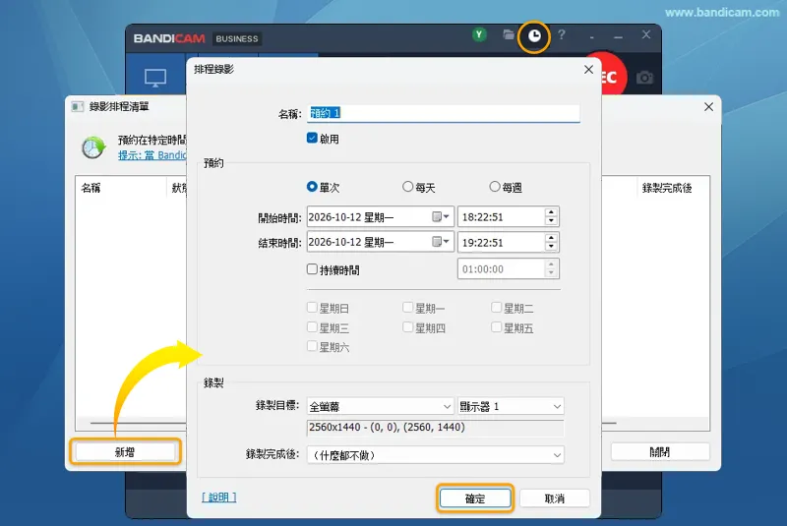This screenshot has width=787, height=526.
Task: Open the start date calendar picker
Action: tap(441, 216)
